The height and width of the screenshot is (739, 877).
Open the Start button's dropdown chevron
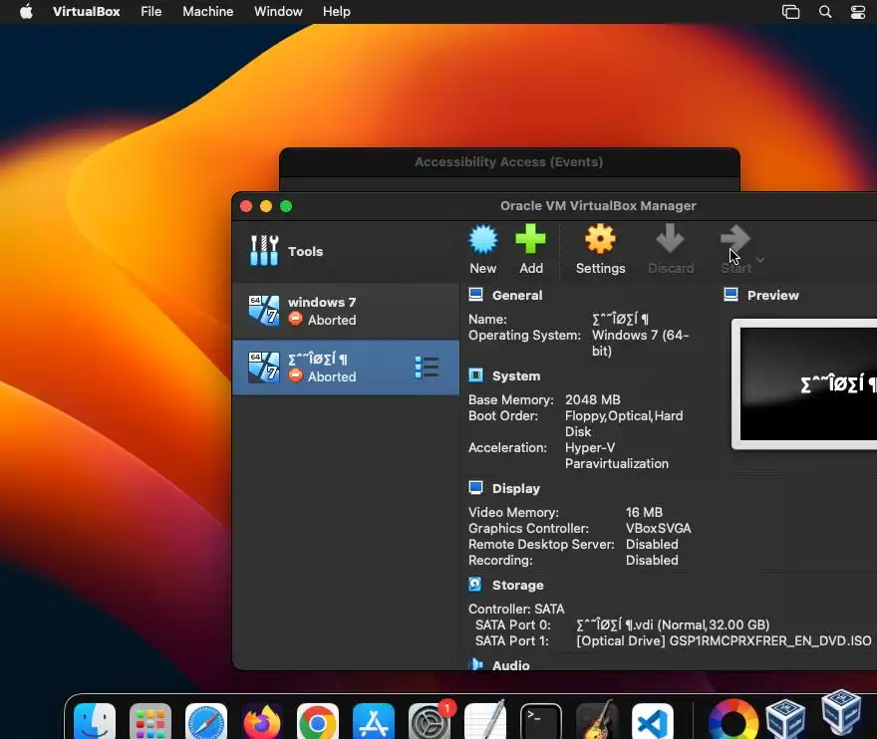point(760,259)
